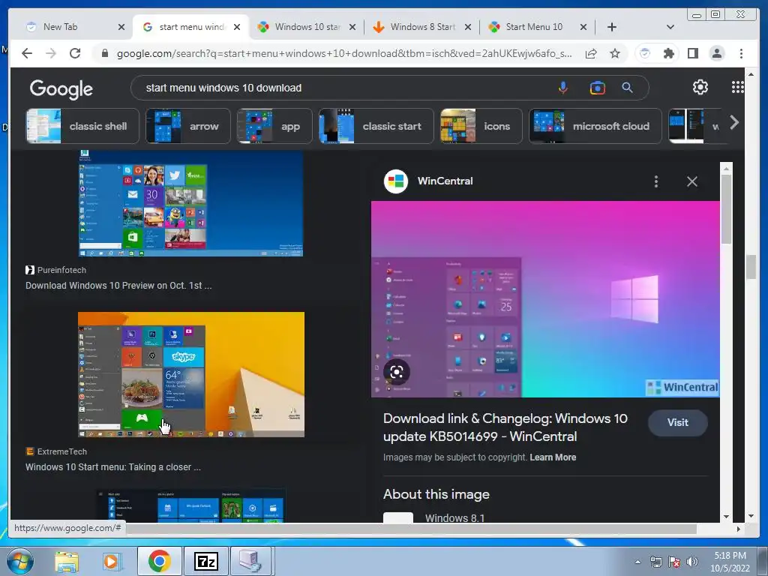Open Google quick settings gear
This screenshot has width=768, height=576.
click(700, 87)
